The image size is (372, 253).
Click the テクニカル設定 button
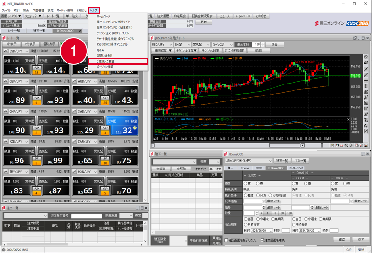pyautogui.click(x=210, y=51)
